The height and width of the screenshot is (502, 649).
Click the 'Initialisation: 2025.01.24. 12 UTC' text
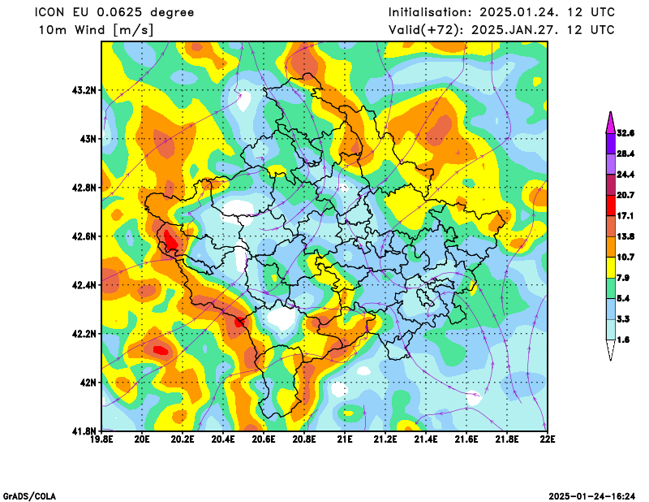tap(501, 12)
